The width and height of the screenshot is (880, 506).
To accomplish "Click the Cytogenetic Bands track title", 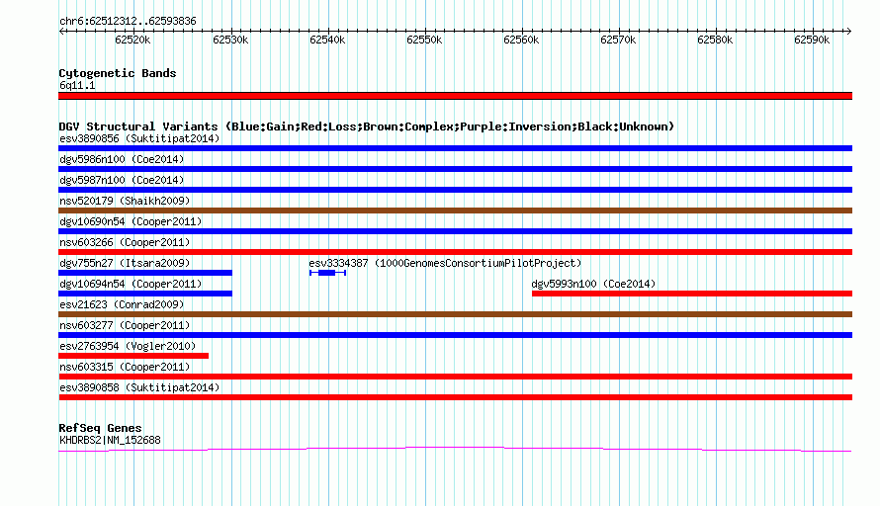I will click(118, 73).
